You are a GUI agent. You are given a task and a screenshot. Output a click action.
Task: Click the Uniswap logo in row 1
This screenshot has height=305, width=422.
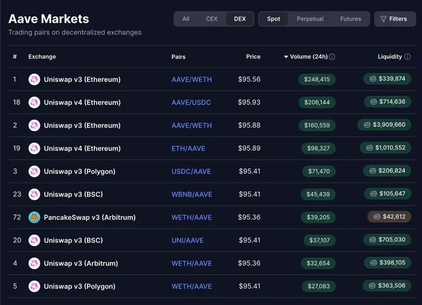click(34, 80)
